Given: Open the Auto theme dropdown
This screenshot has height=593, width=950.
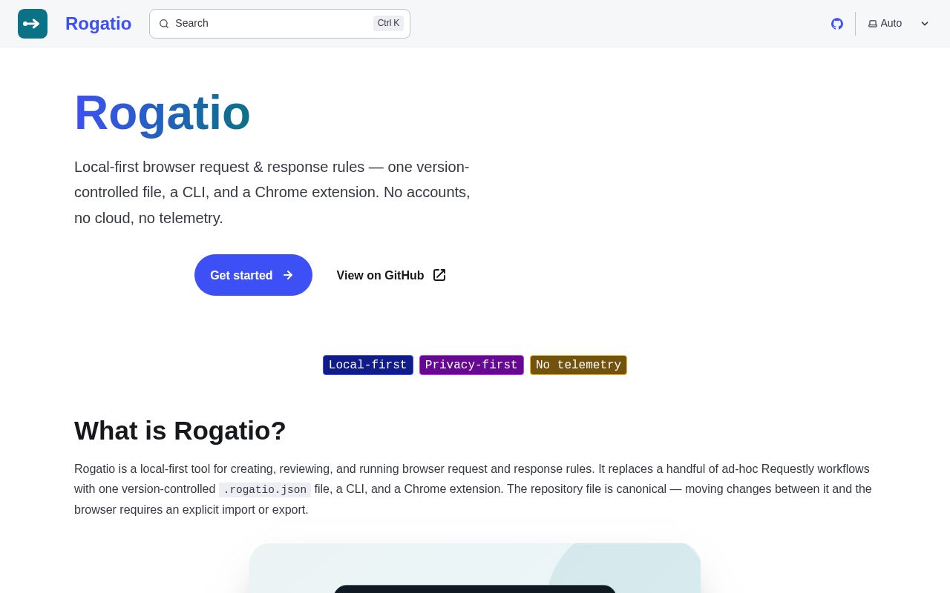Looking at the screenshot, I should click(899, 24).
